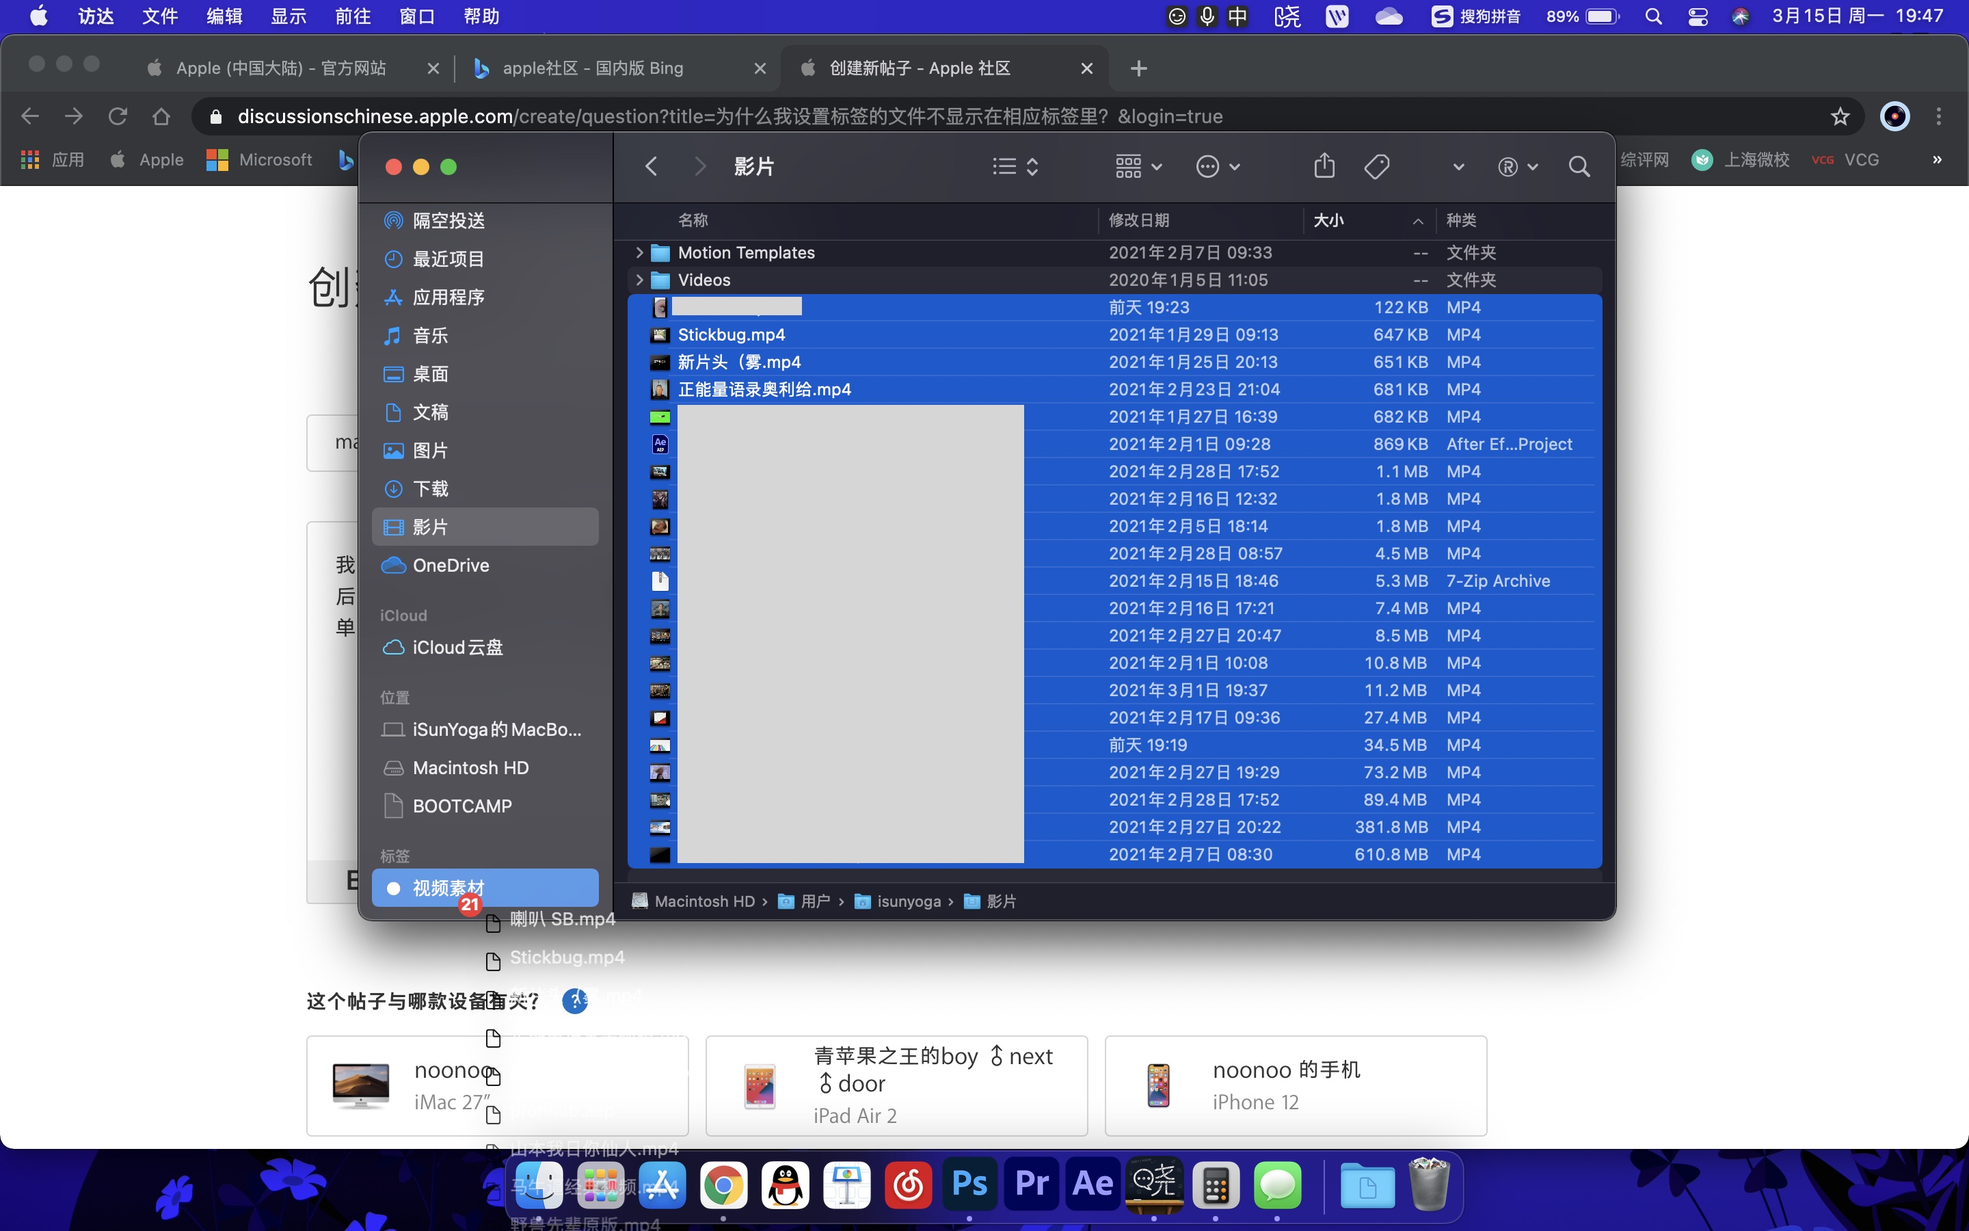
Task: Open the group-by (grid) dropdown
Action: pyautogui.click(x=1138, y=167)
